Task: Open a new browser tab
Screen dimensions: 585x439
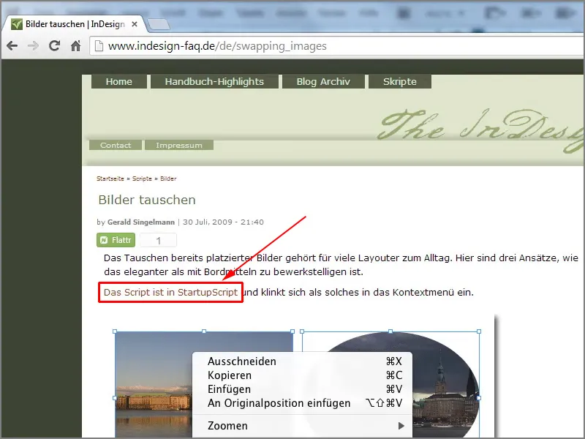Action: [x=159, y=25]
